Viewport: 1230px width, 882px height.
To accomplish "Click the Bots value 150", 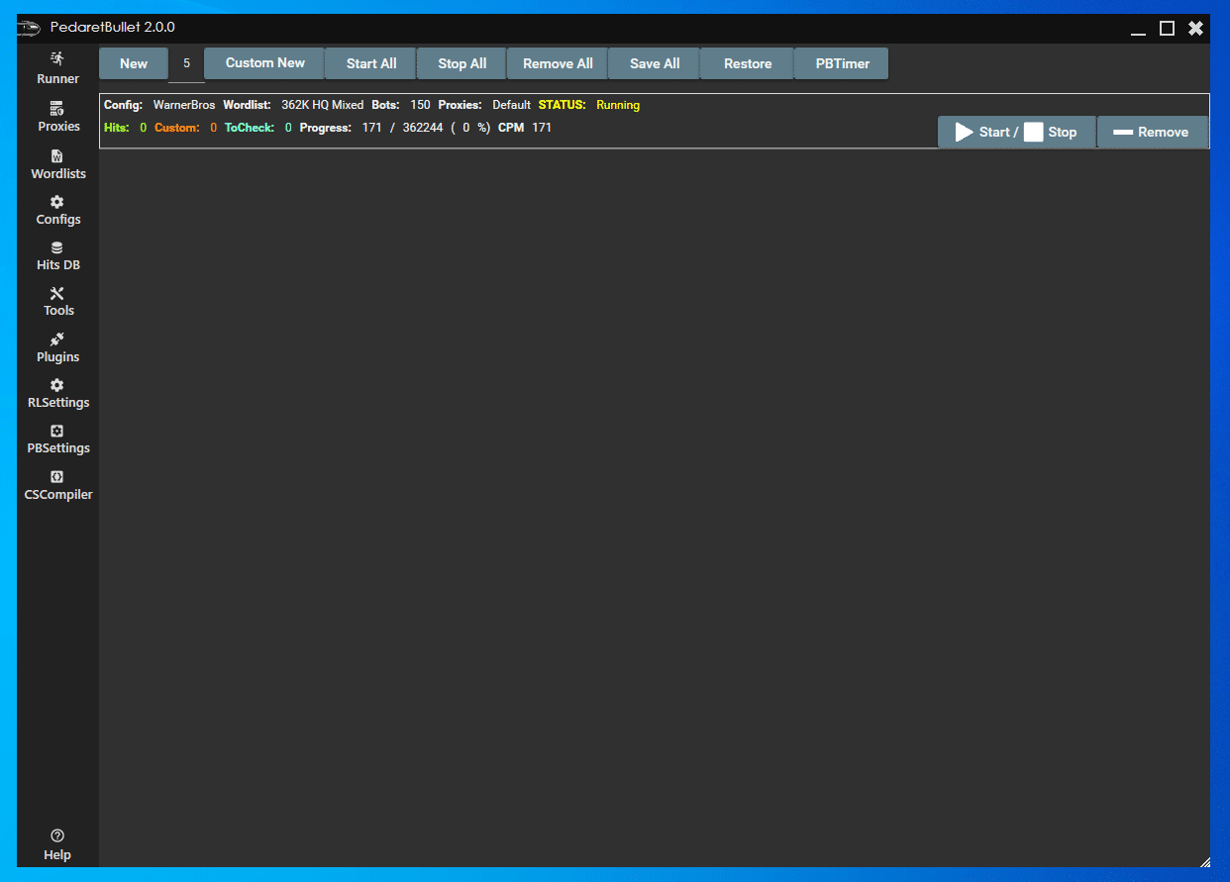I will pyautogui.click(x=420, y=105).
